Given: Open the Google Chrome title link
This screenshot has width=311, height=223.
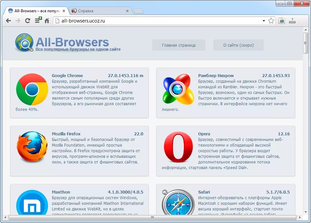Looking at the screenshot, I should [x=67, y=75].
